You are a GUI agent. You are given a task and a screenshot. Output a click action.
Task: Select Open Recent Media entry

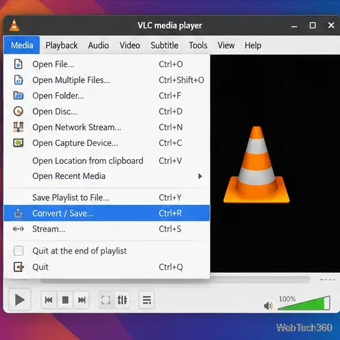(107, 176)
